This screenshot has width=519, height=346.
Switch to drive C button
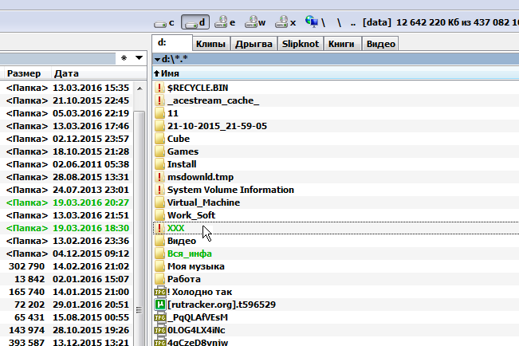pyautogui.click(x=164, y=22)
